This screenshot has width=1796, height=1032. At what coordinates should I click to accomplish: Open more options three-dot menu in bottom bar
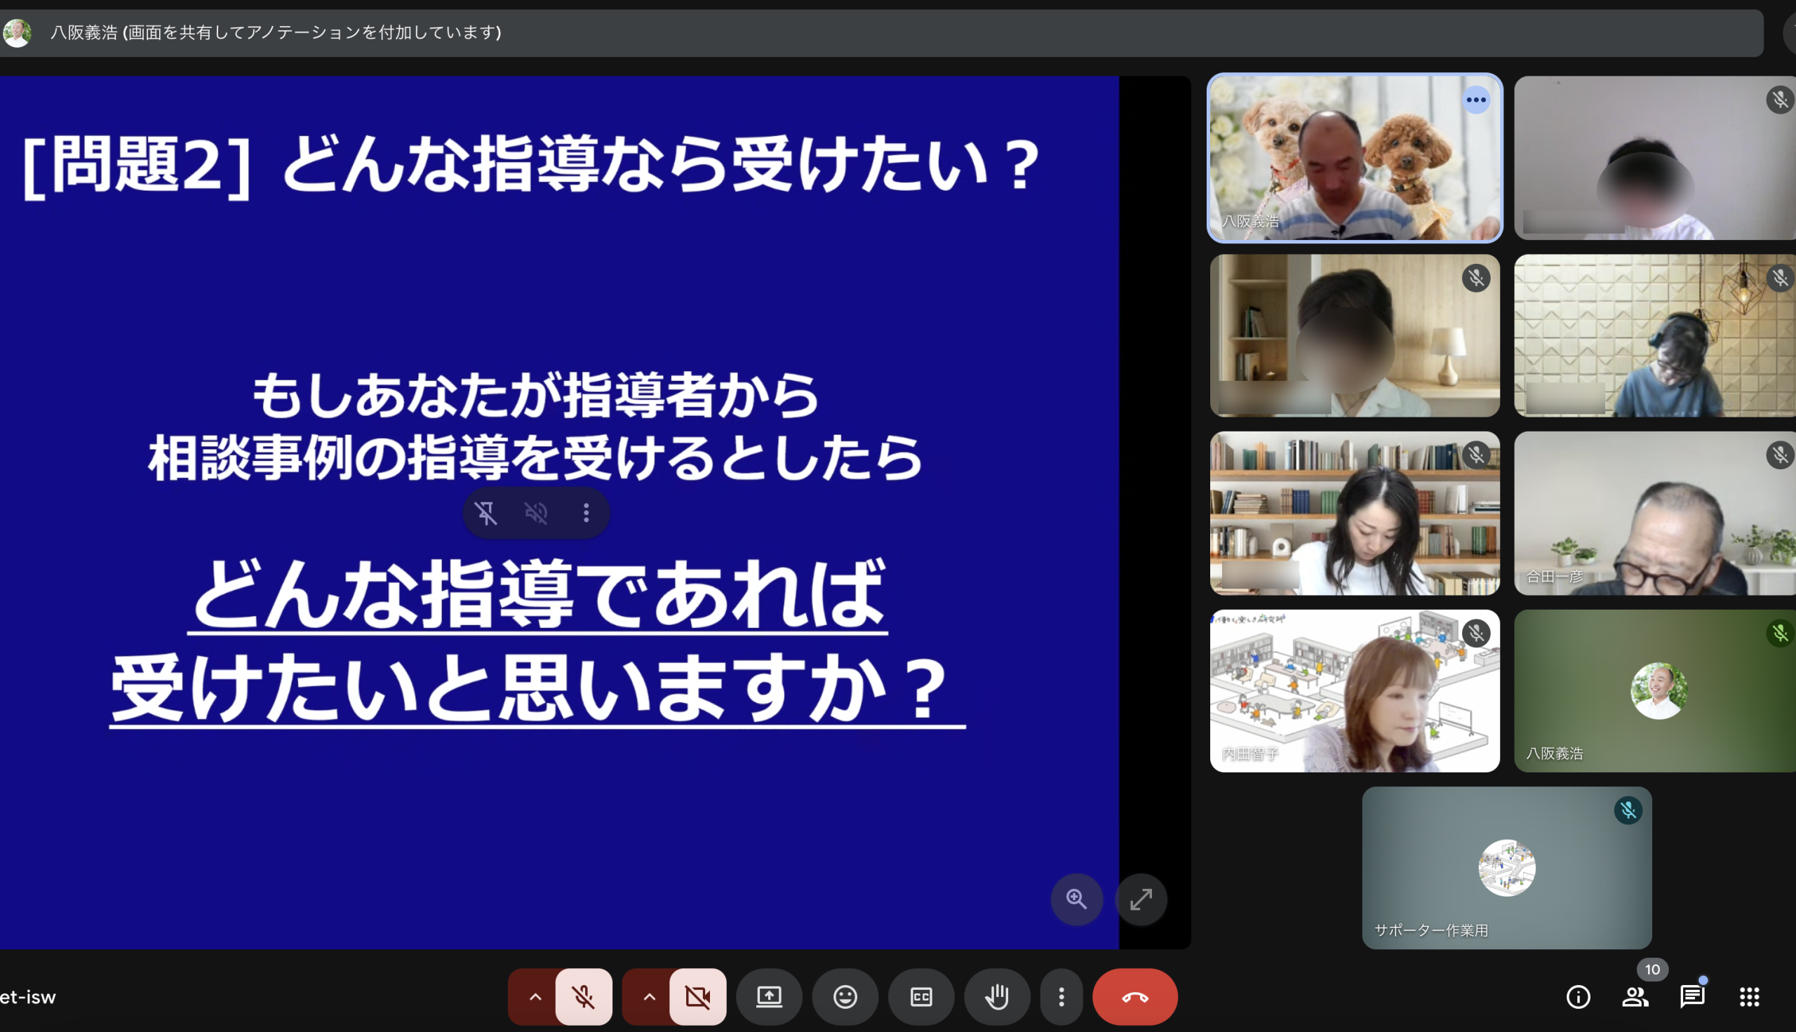tap(1061, 996)
